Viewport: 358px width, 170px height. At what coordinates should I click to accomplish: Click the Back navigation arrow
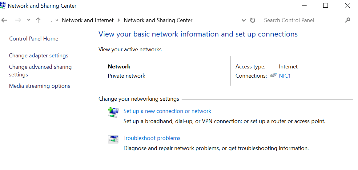point(4,20)
